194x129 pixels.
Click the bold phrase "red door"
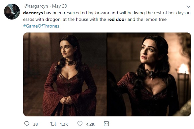(x=117, y=20)
